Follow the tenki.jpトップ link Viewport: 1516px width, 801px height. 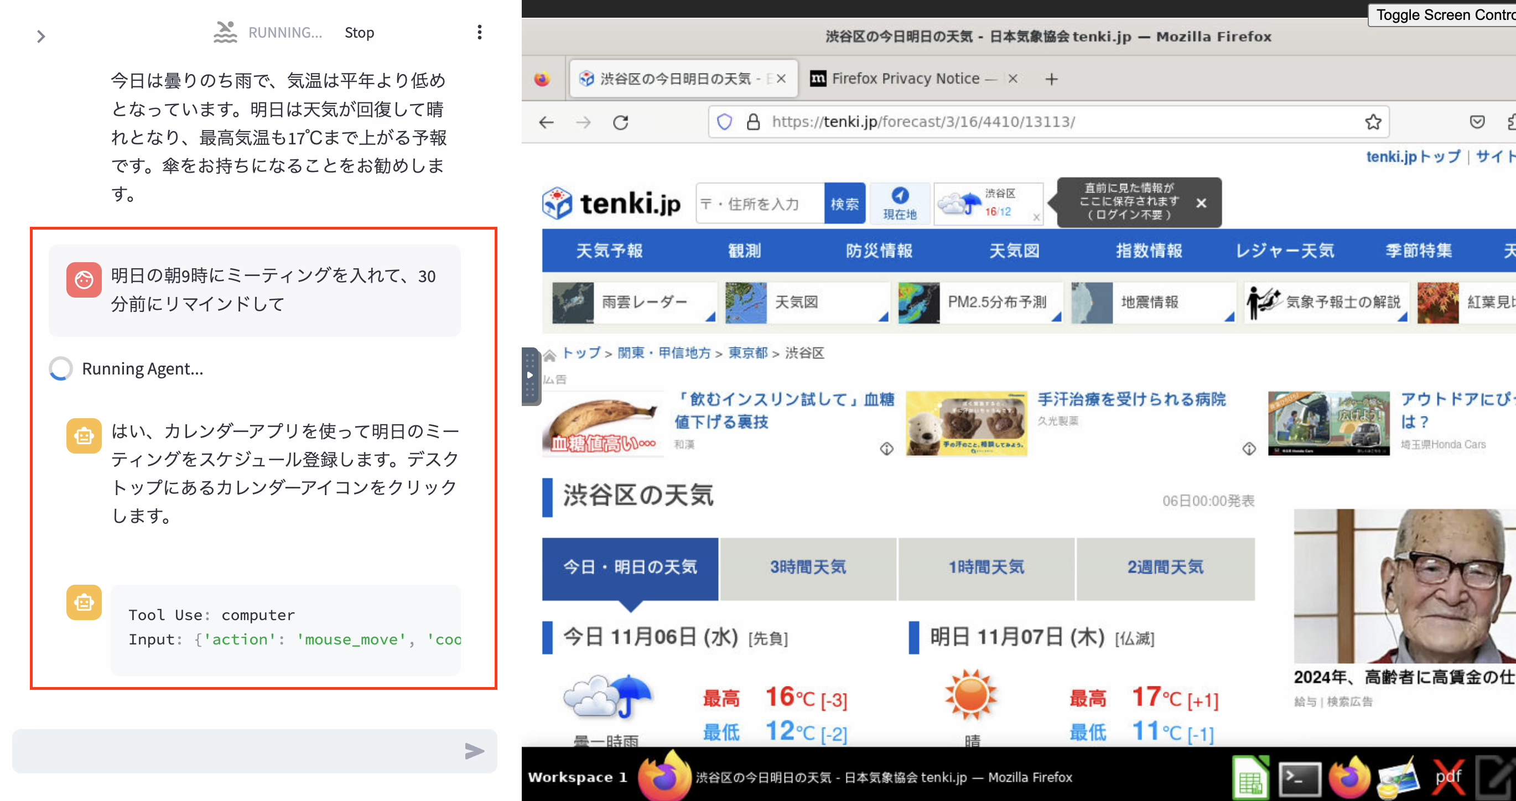(x=1414, y=156)
